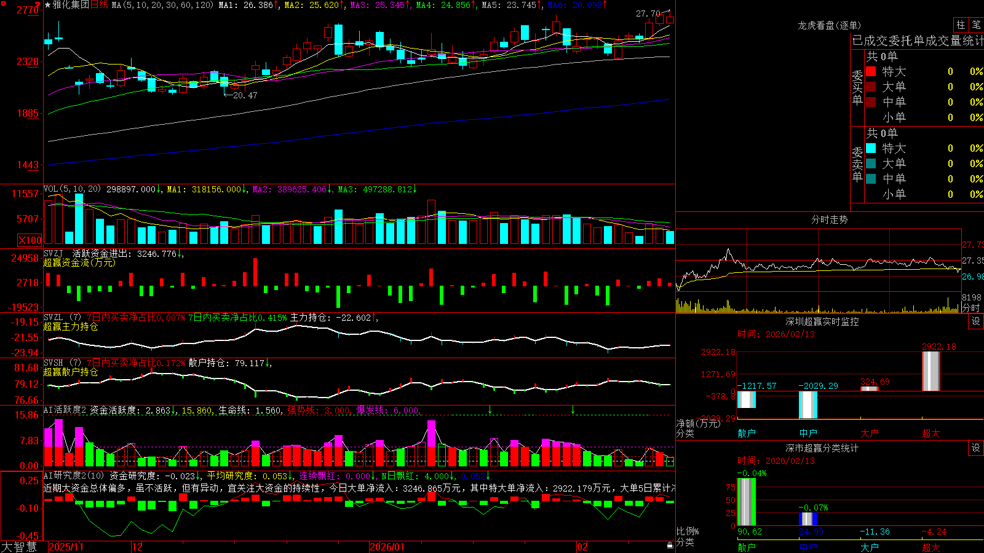Click the SVZJ indicator name
The height and width of the screenshot is (553, 984).
[53, 253]
